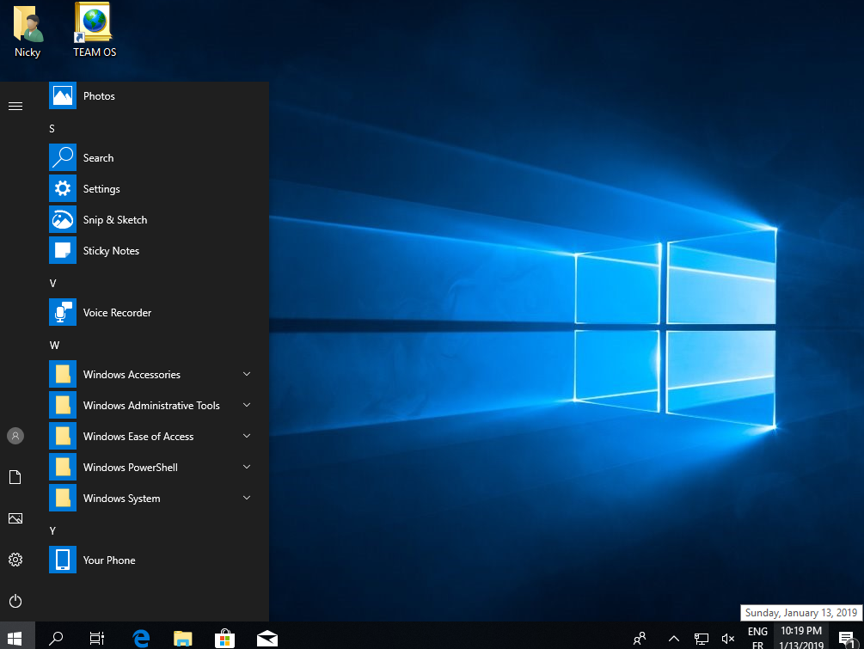Screen dimensions: 864x649
Task: Click the S letter header in app list
Action: pos(52,128)
